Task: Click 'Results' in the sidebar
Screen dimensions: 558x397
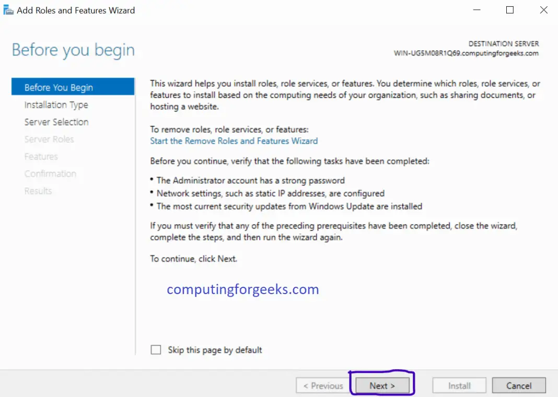Action: [x=38, y=191]
